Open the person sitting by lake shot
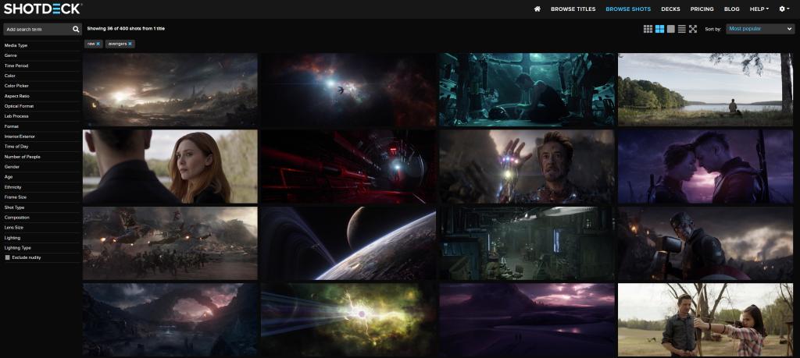The height and width of the screenshot is (358, 800). point(705,90)
